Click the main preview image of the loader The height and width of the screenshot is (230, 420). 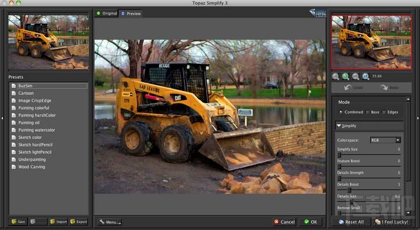[210, 116]
